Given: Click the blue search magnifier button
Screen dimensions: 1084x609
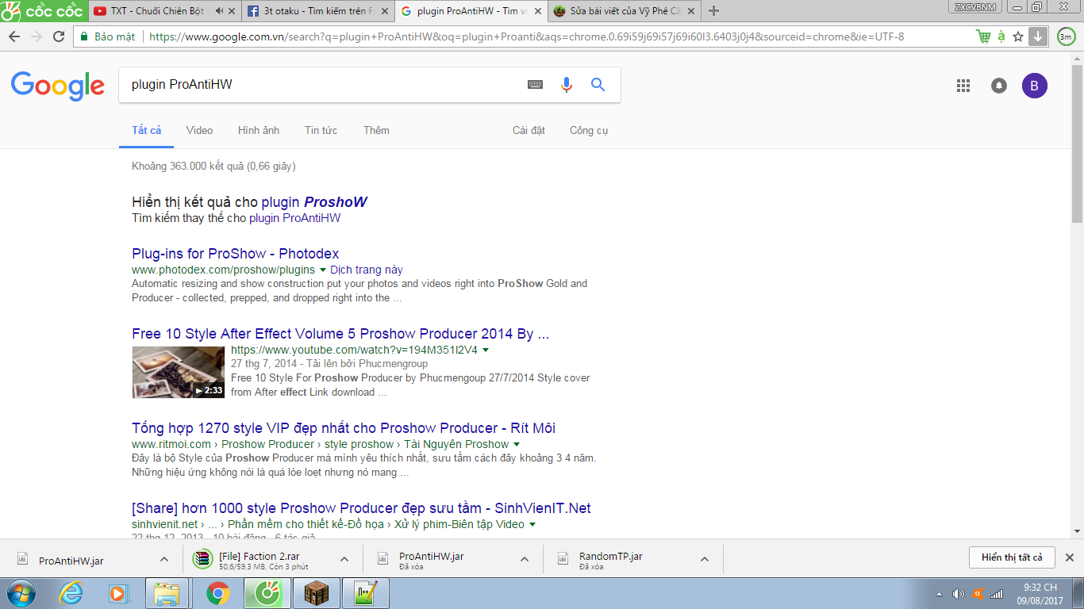Looking at the screenshot, I should point(598,85).
